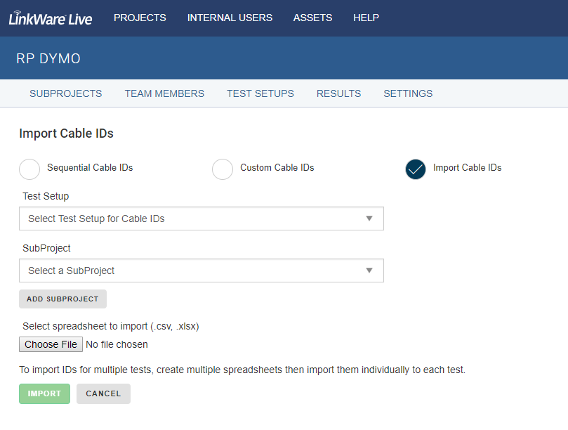This screenshot has height=430, width=568.
Task: Open the PROJECTS menu
Action: [x=140, y=18]
